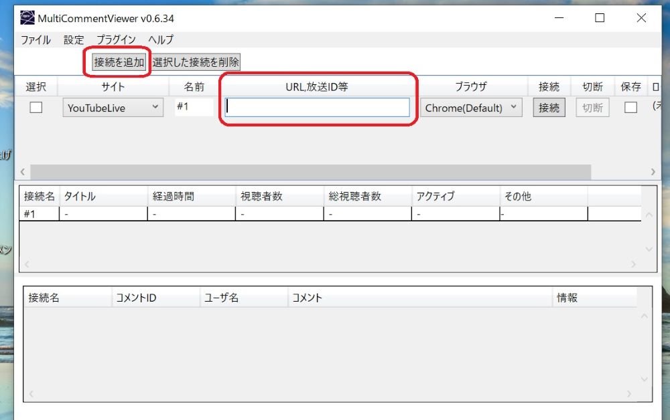Click the 切断 column header
Image resolution: width=670 pixels, height=420 pixels.
point(592,87)
